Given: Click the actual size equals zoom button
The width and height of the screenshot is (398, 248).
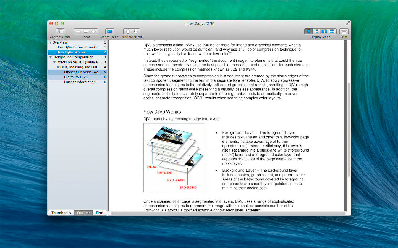Looking at the screenshot, I should (86, 31).
